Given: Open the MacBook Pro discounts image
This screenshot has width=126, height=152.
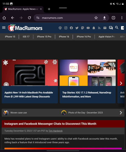Looking at the screenshot, I should pyautogui.click(x=30, y=73).
